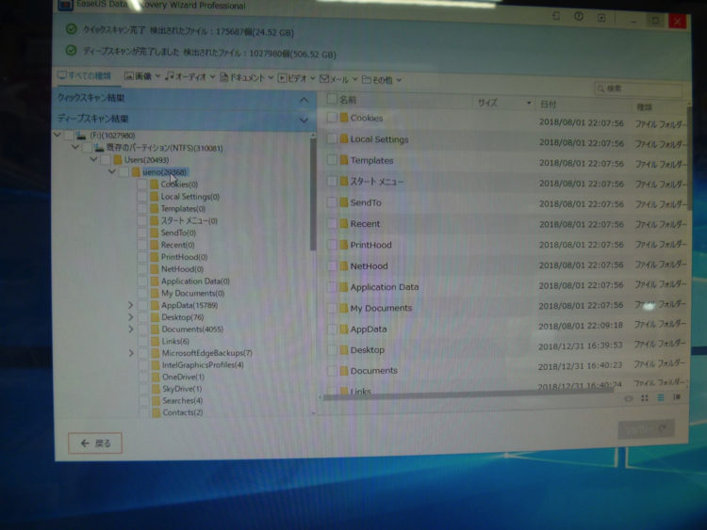Click the OneDrive folder icon in tree
This screenshot has height=530, width=707.
coord(156,377)
